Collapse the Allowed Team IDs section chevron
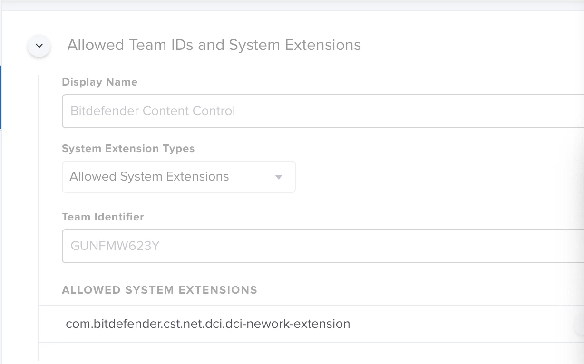584x364 pixels. [x=39, y=46]
